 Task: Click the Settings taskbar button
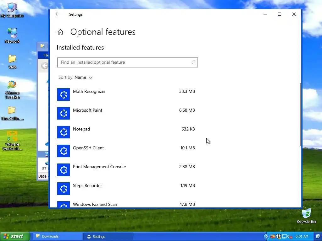click(x=108, y=237)
